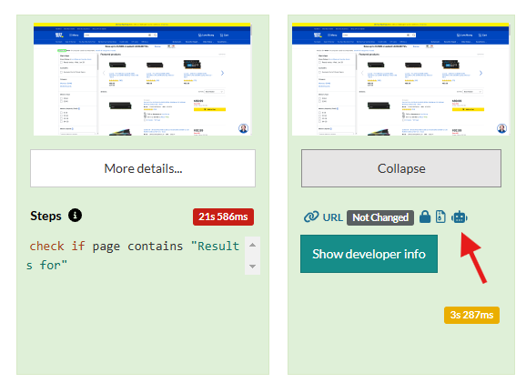The width and height of the screenshot is (526, 383).
Task: Click the down arrow in the steps scrollbar
Action: (253, 267)
